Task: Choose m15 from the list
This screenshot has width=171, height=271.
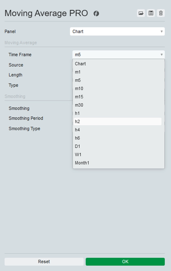Action: [x=79, y=97]
